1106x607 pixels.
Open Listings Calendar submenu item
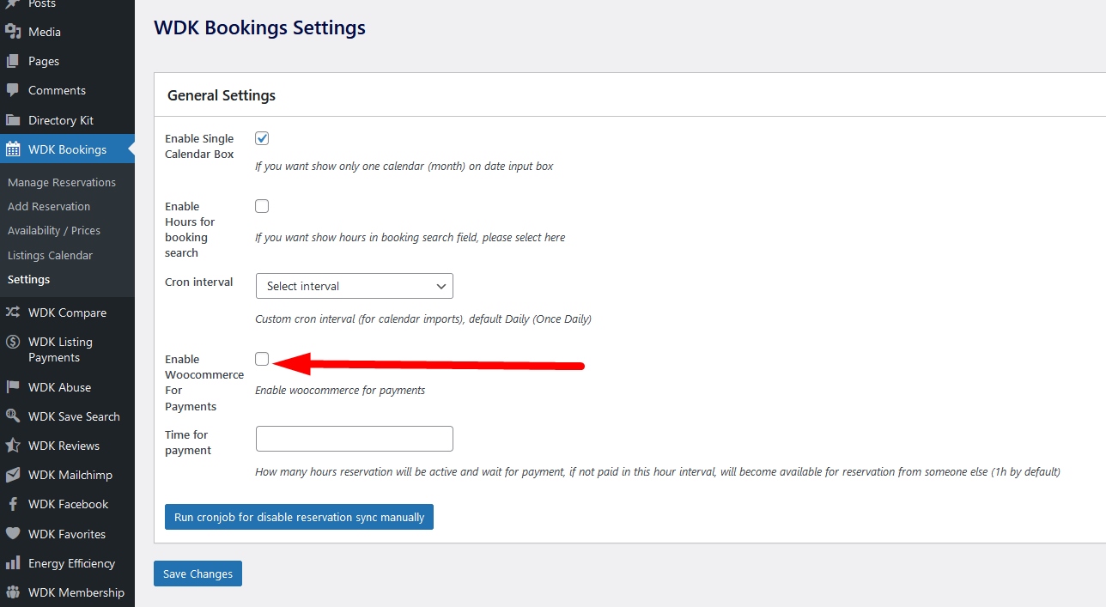coord(50,255)
